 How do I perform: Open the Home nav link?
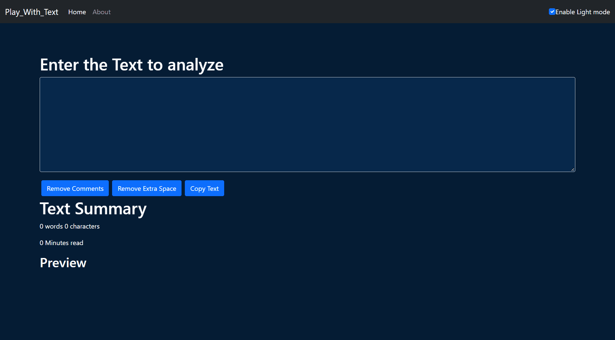[x=77, y=12]
